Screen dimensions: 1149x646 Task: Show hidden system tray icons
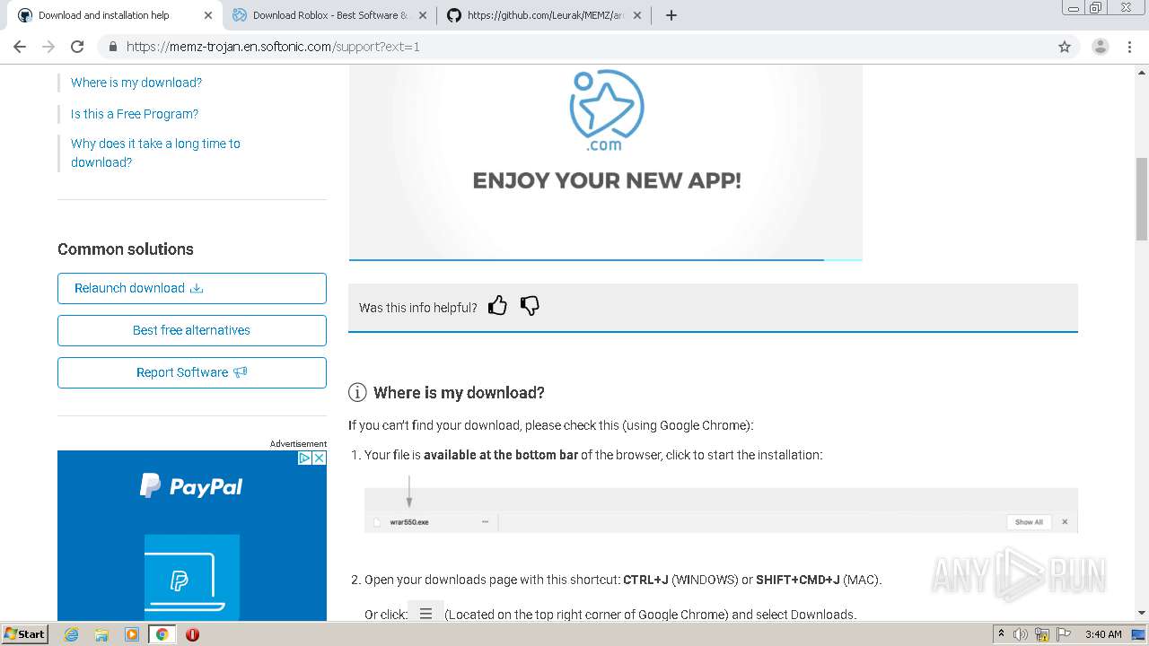pyautogui.click(x=1001, y=634)
